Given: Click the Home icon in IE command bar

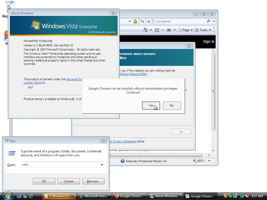Looking at the screenshot, I should click(145, 30).
